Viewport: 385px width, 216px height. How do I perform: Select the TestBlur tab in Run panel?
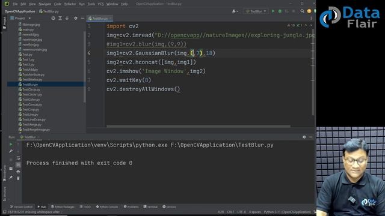(x=29, y=137)
